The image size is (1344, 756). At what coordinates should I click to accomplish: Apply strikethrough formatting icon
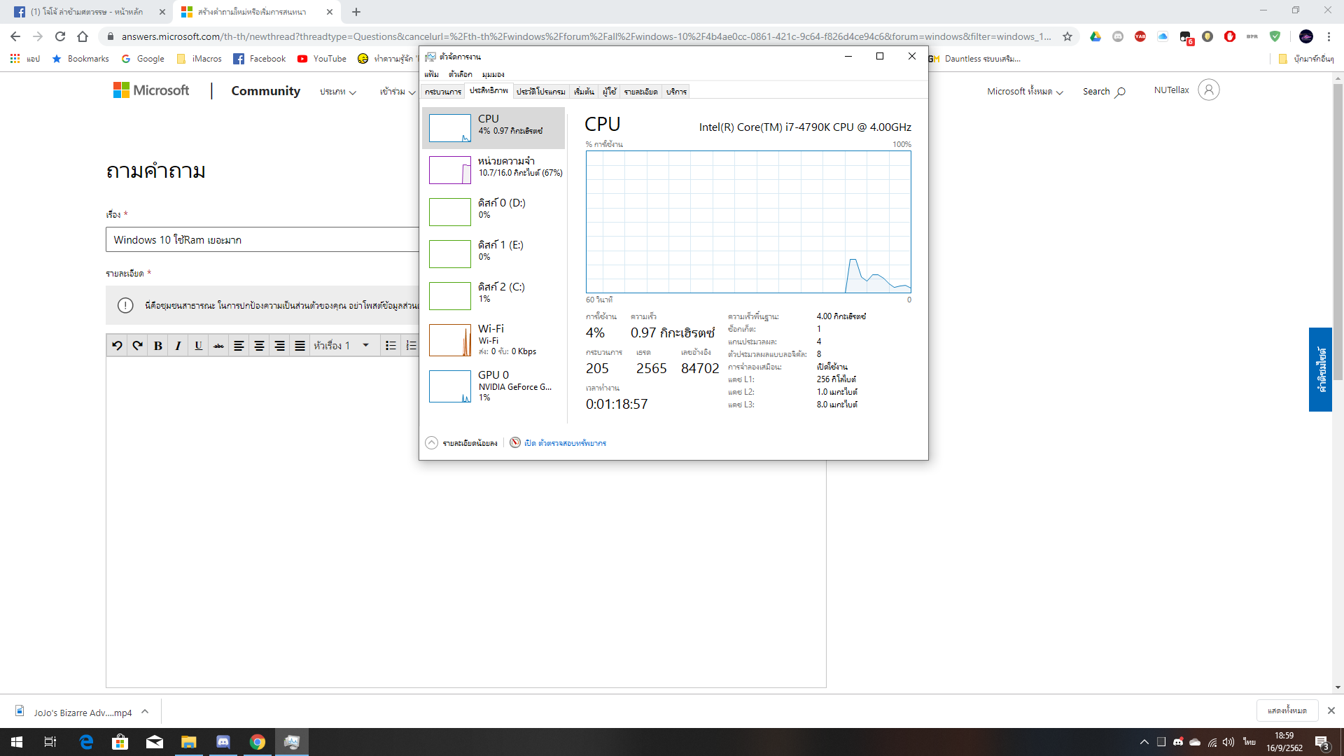click(x=219, y=345)
